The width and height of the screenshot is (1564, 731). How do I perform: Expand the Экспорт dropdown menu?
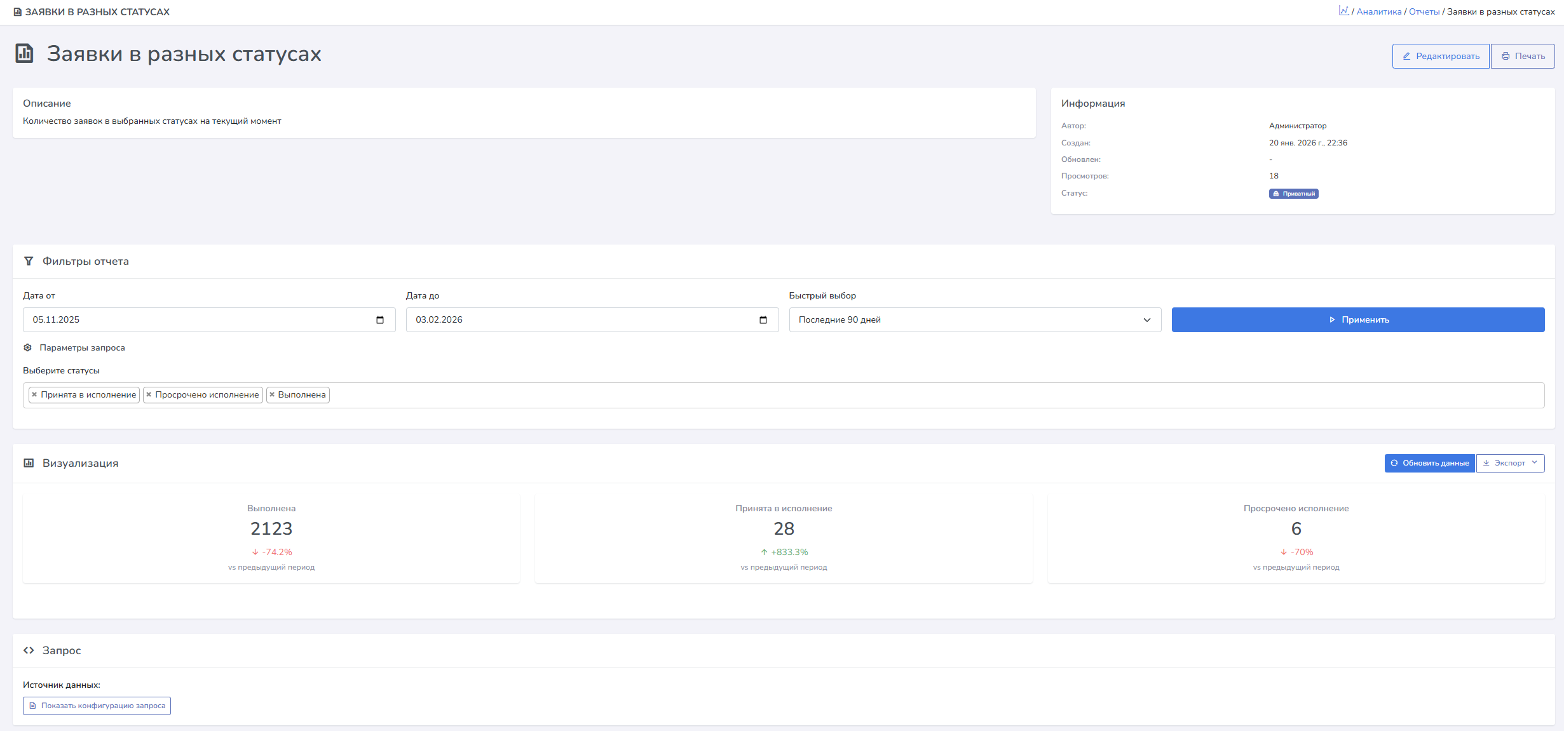(x=1510, y=463)
